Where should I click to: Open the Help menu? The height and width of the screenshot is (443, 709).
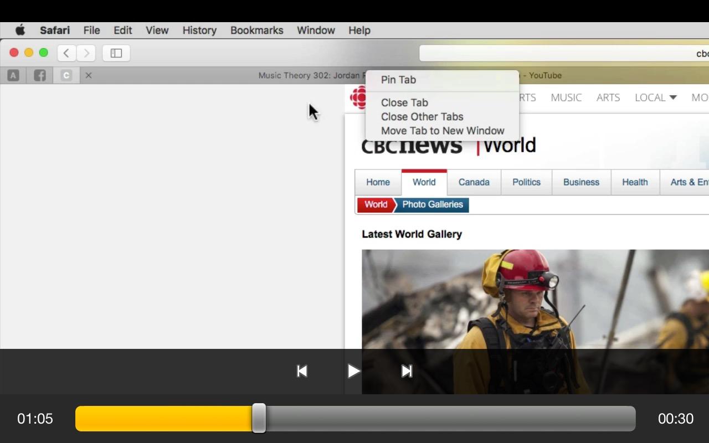pyautogui.click(x=359, y=30)
